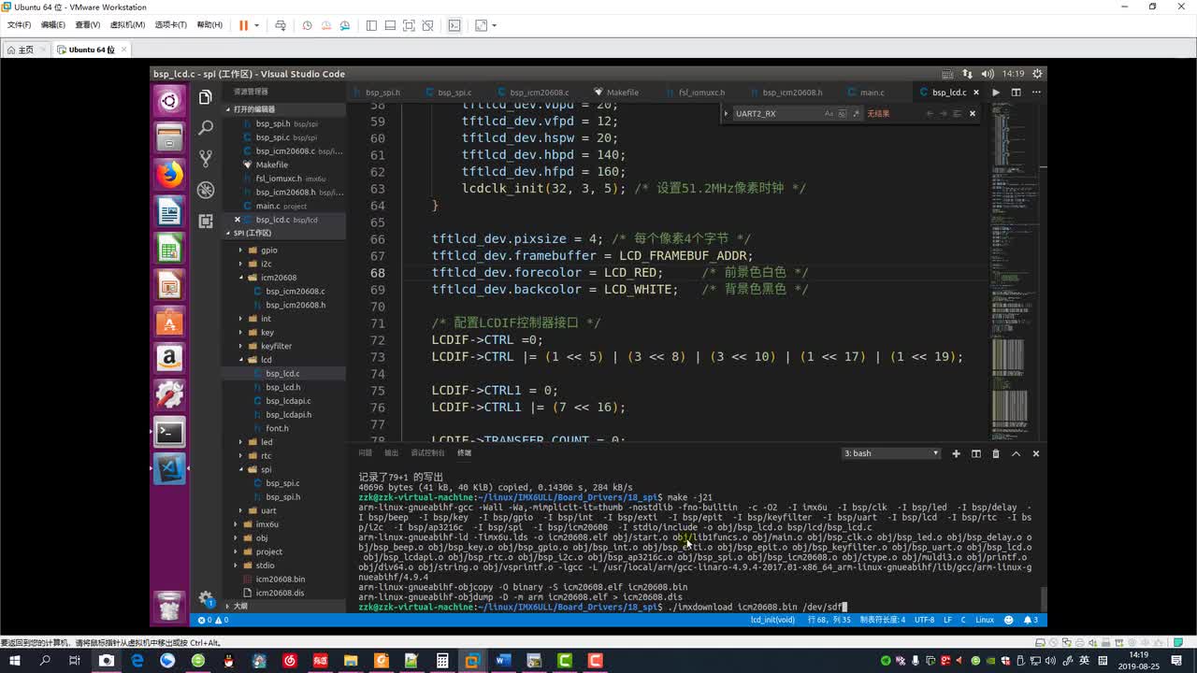
Task: Open VS Code manage gear icon
Action: pos(206,599)
